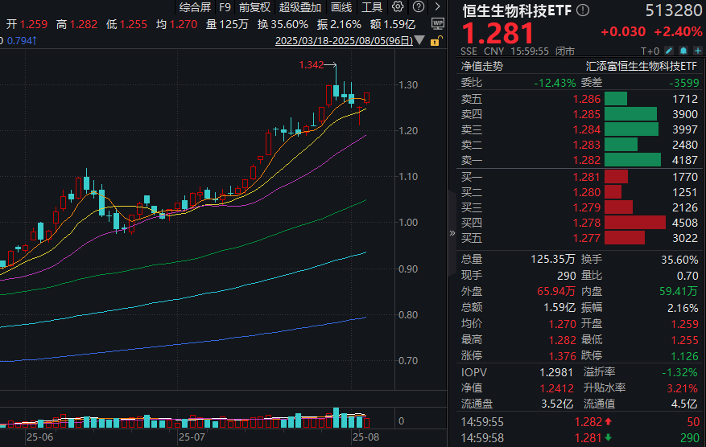Open the 工具 tools menu
This screenshot has height=447, width=706.
tap(372, 7)
